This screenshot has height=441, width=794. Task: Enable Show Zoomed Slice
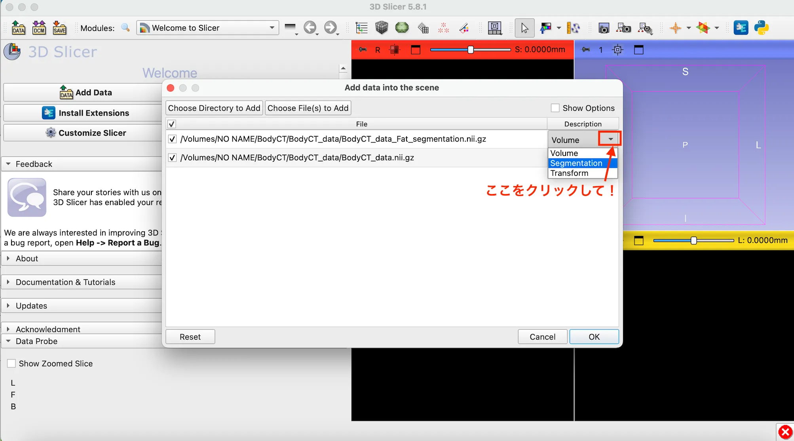(x=11, y=363)
